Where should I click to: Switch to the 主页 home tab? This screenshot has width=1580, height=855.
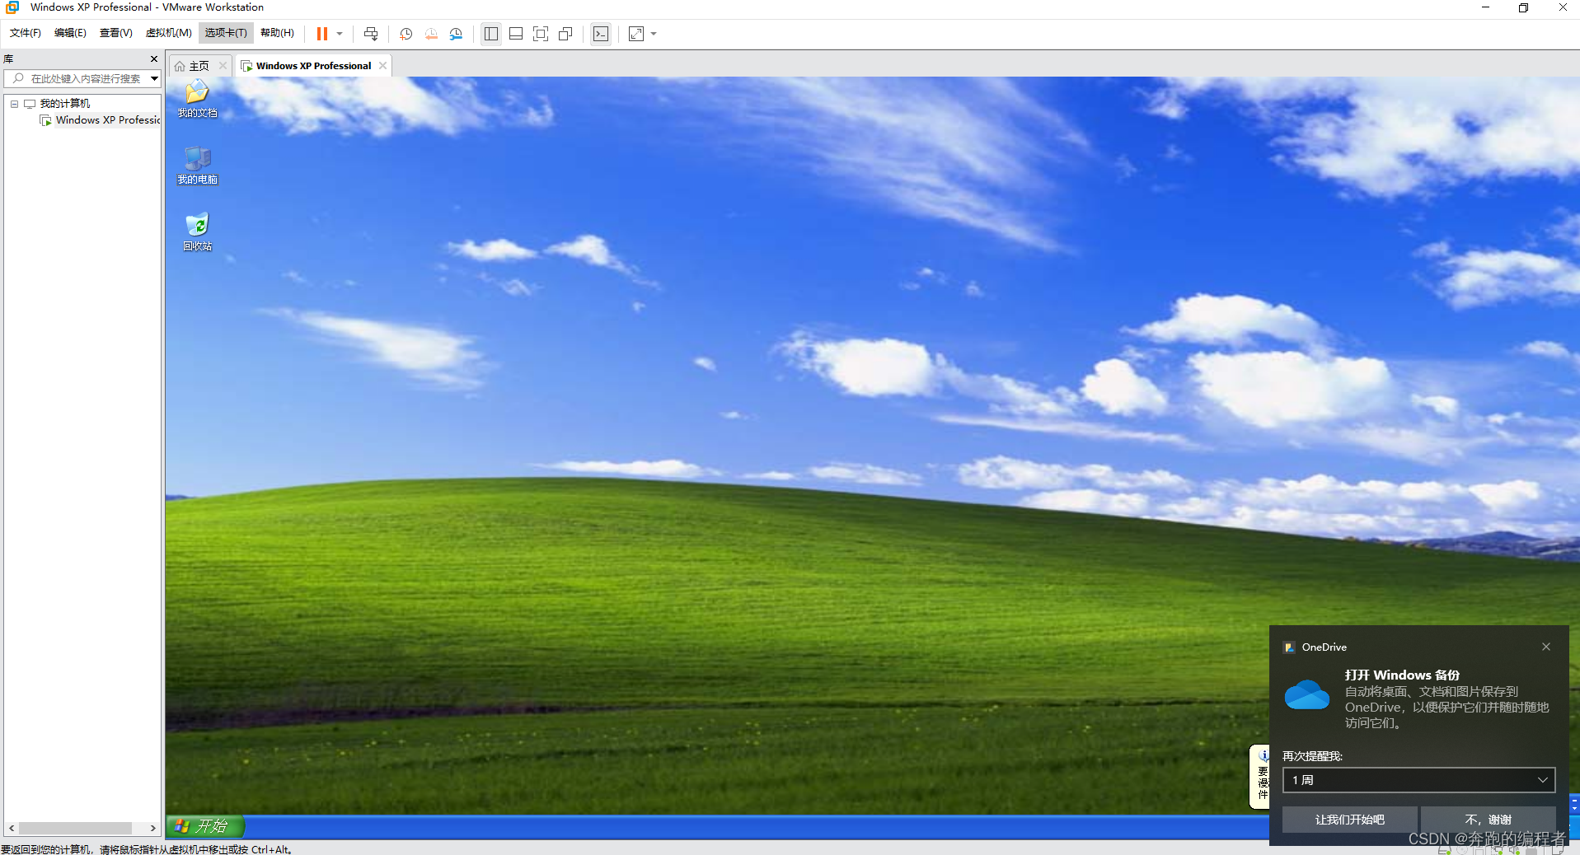pos(199,66)
